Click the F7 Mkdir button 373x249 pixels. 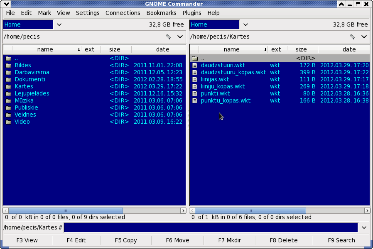point(230,240)
